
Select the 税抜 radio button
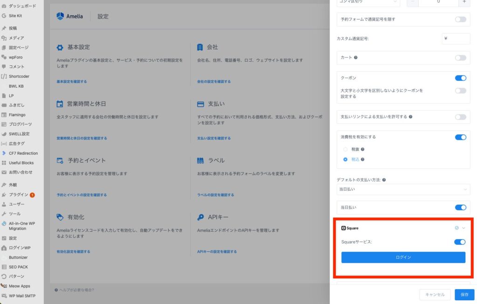(345, 150)
